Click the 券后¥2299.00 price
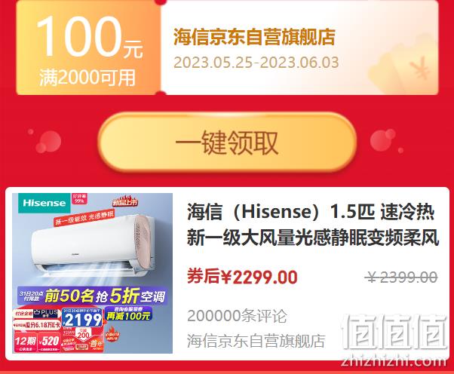Viewport: 454px width, 374px height. 242,277
